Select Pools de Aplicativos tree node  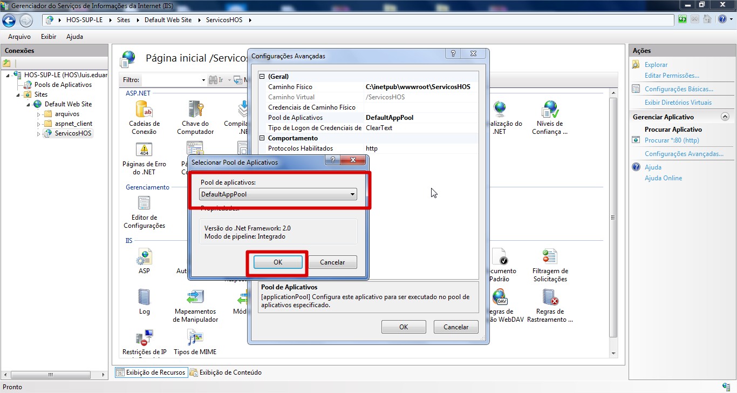pyautogui.click(x=63, y=85)
